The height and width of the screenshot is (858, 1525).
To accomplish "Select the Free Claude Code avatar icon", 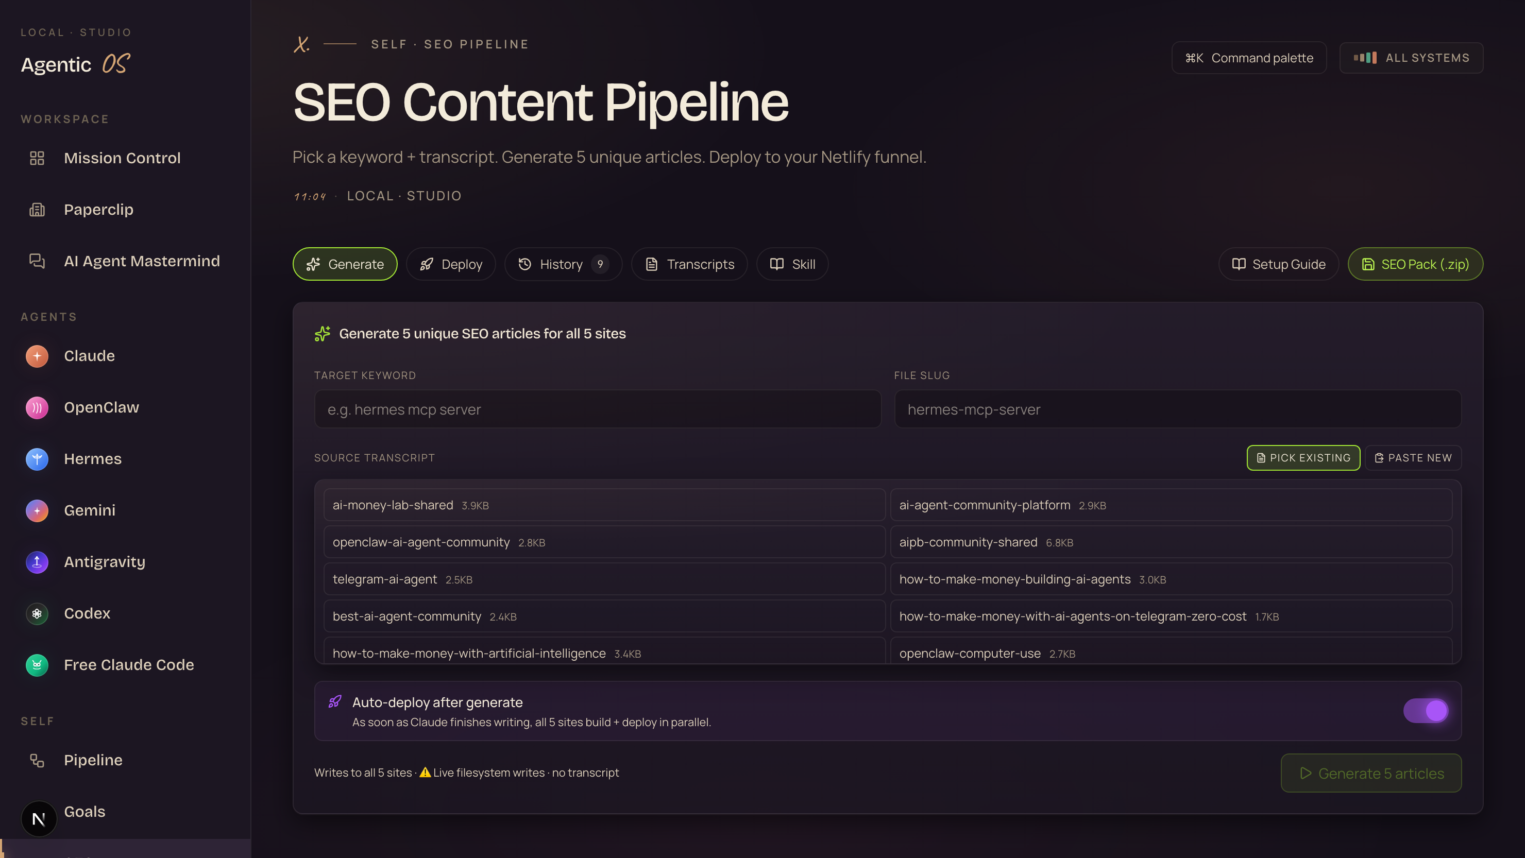I will (37, 665).
